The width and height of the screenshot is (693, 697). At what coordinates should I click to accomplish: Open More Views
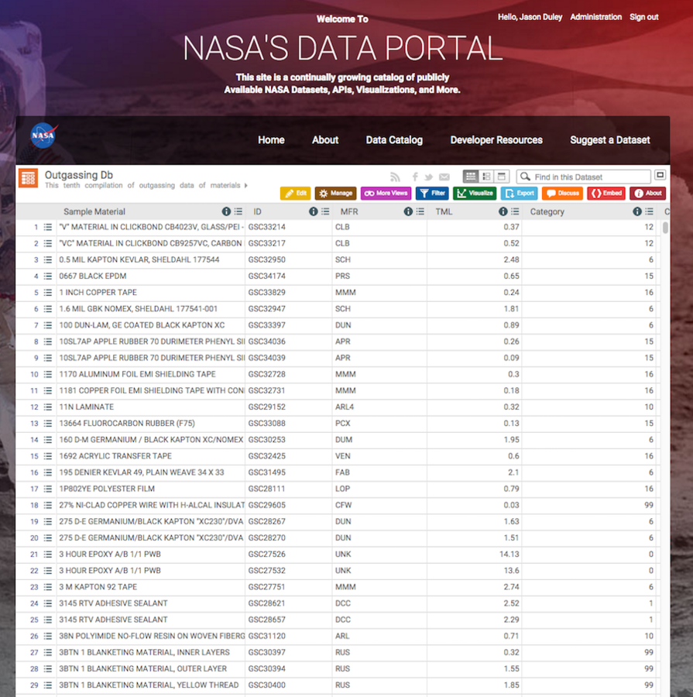click(x=386, y=194)
